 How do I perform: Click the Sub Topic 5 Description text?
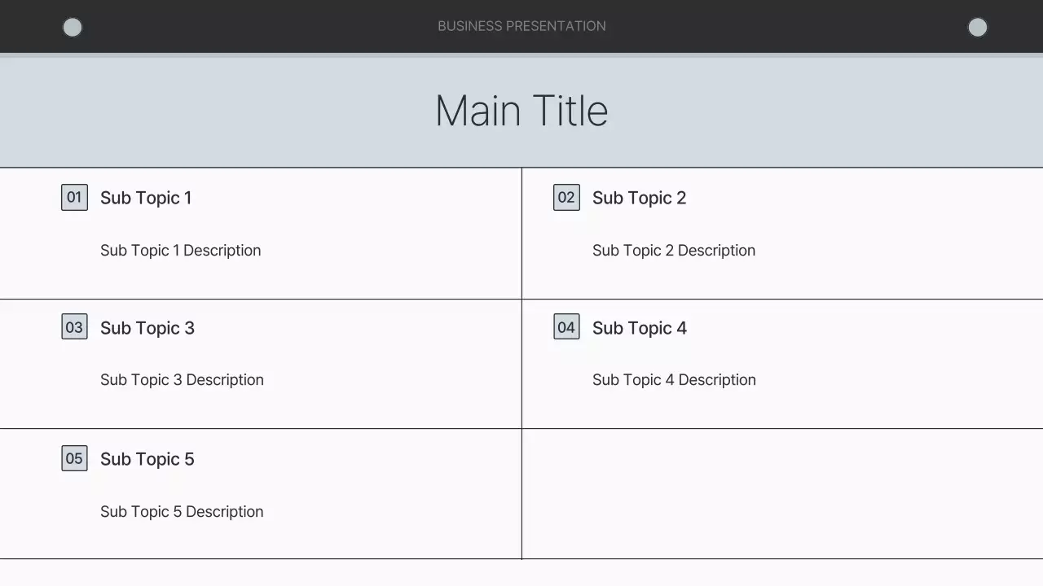pyautogui.click(x=182, y=512)
